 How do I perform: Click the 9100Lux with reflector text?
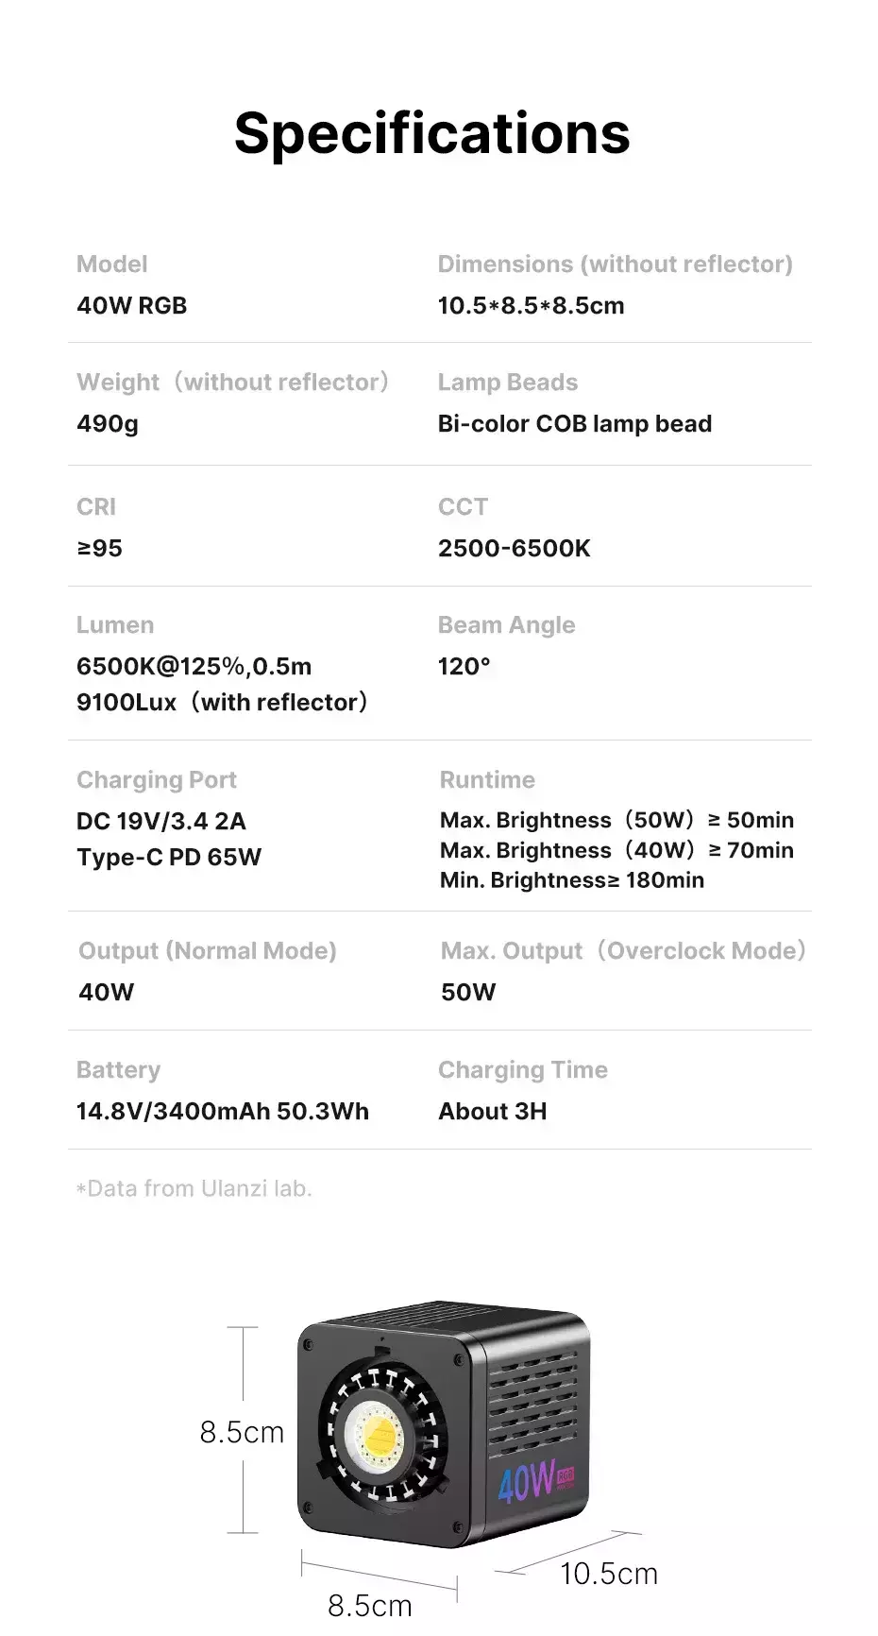(222, 703)
